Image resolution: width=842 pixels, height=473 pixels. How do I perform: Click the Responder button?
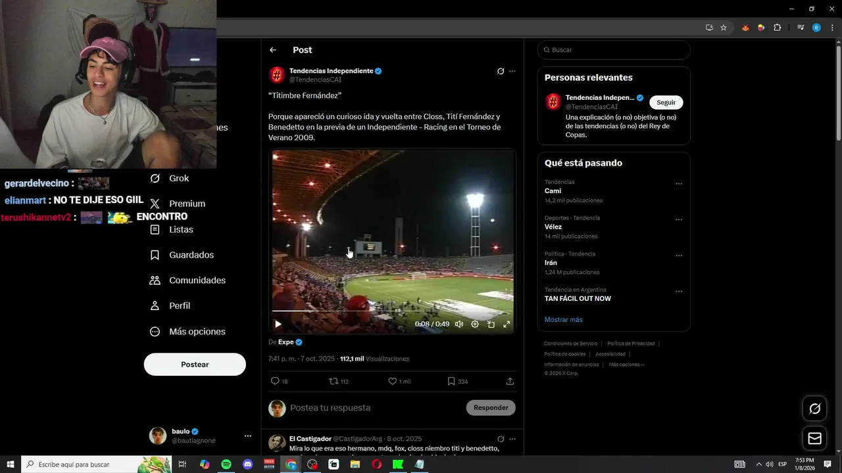pos(491,408)
